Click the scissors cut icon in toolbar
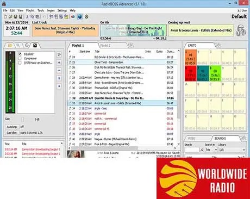Image resolution: width=250 pixels, height=199 pixels. (x=27, y=17)
